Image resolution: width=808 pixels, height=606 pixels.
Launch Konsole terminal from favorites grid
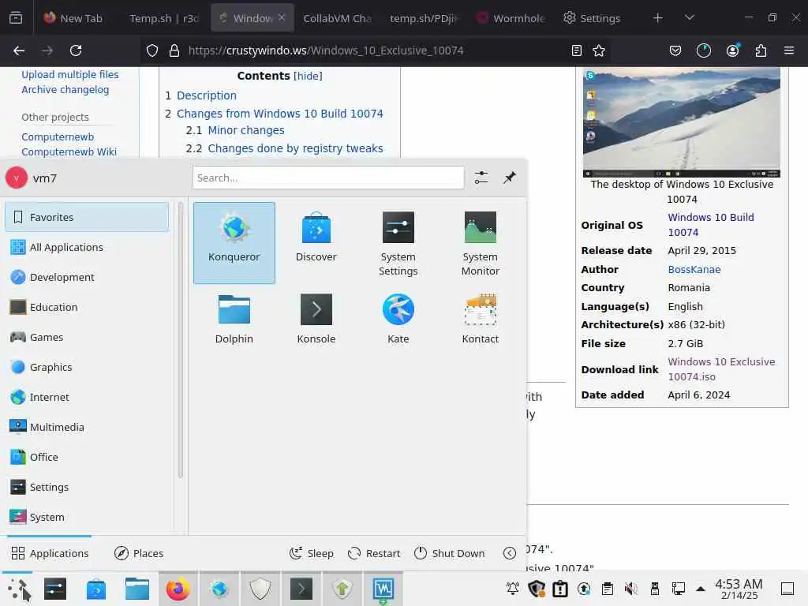[x=316, y=320]
